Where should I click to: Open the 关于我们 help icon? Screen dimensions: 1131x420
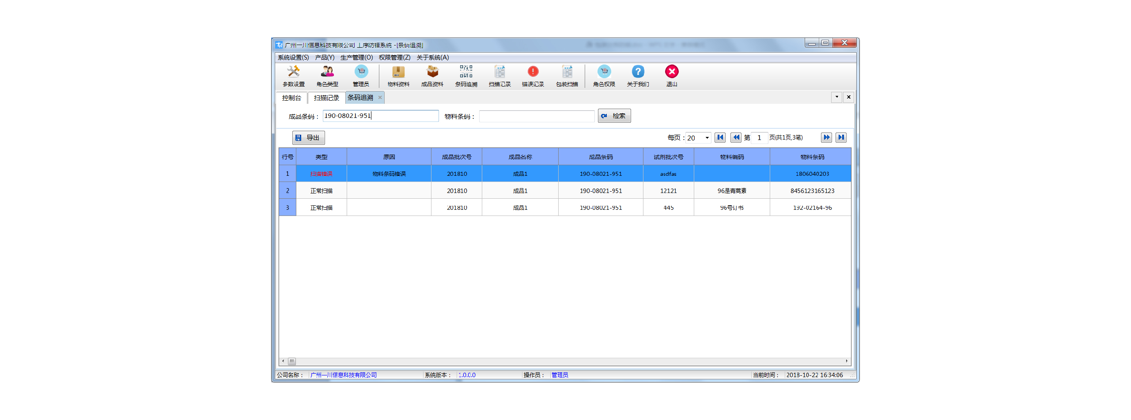coord(638,76)
